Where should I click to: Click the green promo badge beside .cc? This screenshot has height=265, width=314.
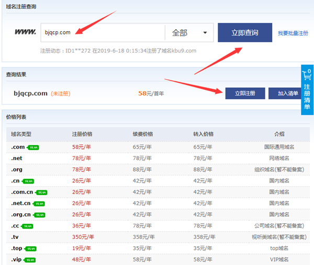pos(28,226)
